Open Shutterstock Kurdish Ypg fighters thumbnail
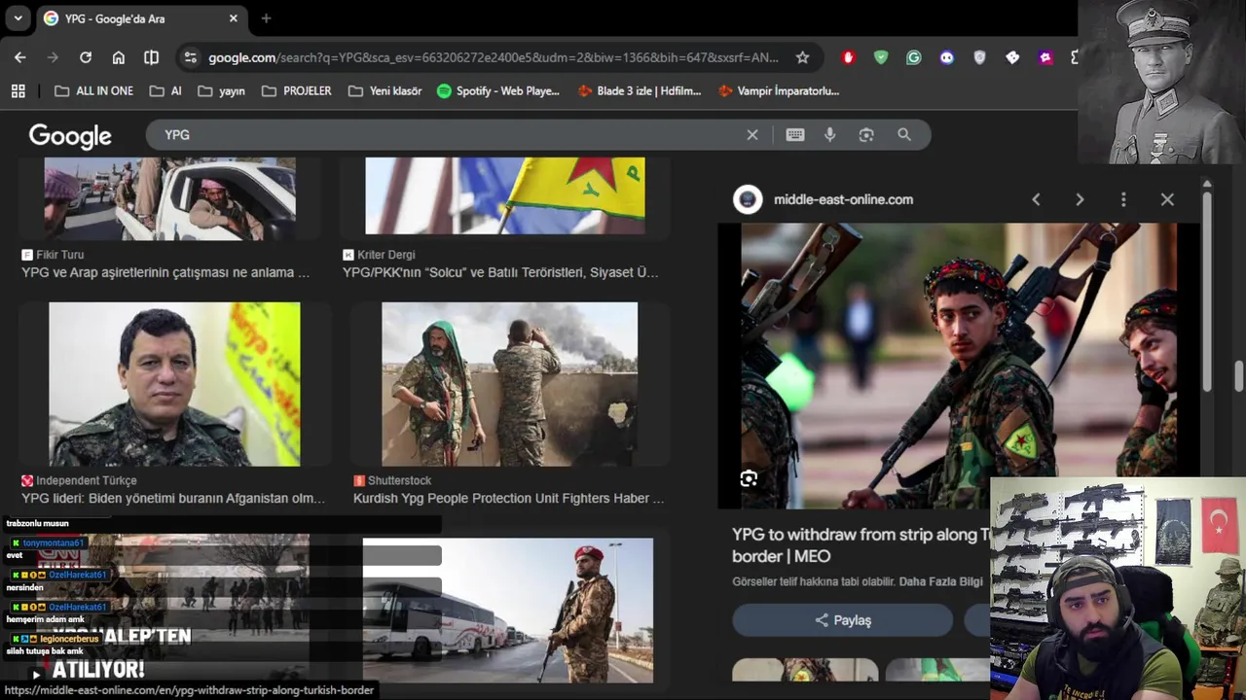Screen dimensions: 1246x700 click(x=509, y=384)
